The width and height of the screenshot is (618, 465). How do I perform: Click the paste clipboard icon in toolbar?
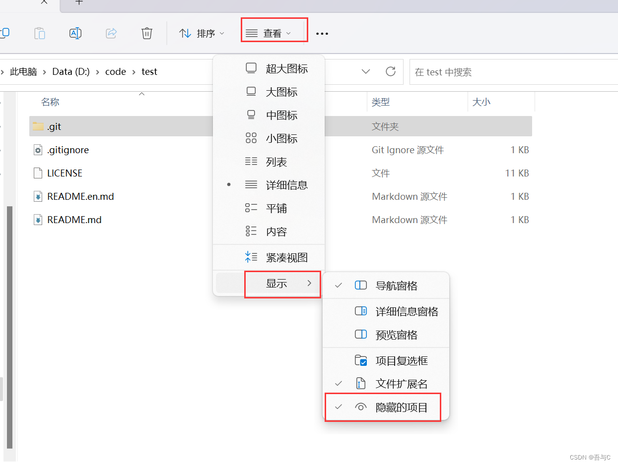click(39, 33)
